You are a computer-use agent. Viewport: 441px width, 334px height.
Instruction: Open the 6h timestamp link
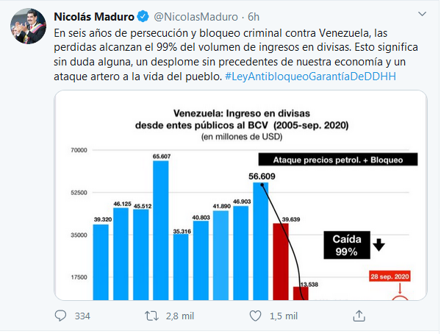[x=254, y=17]
